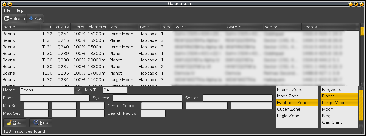The width and height of the screenshot is (366, 136).
Task: Click the Min TL input field
Action: [x=115, y=90]
